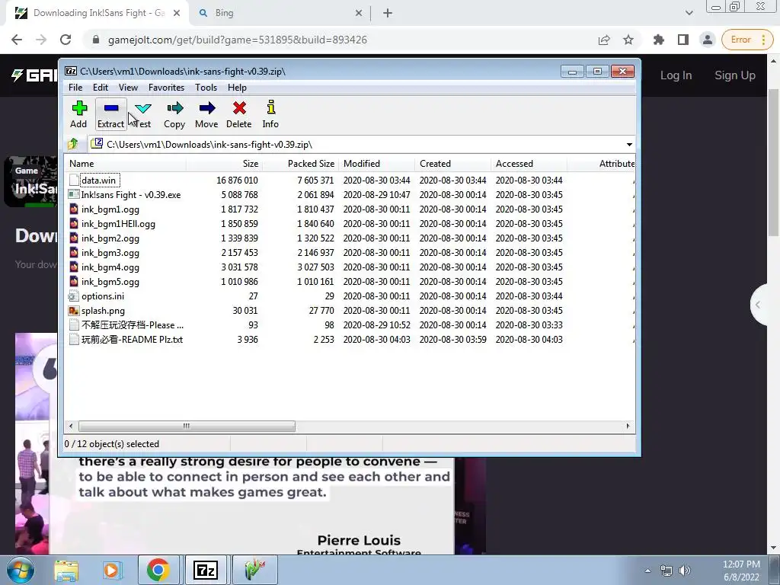This screenshot has height=585, width=780.
Task: Click Log In on Game Jolt
Action: tap(676, 75)
